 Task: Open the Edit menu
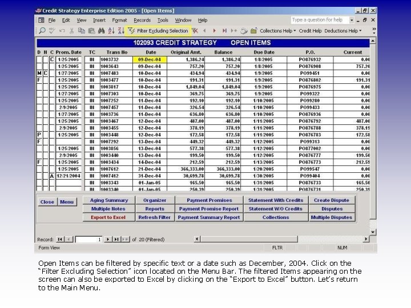pyautogui.click(x=66, y=20)
